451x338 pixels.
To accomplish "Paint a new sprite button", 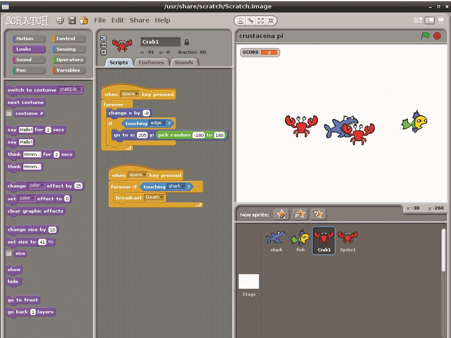I will point(281,214).
